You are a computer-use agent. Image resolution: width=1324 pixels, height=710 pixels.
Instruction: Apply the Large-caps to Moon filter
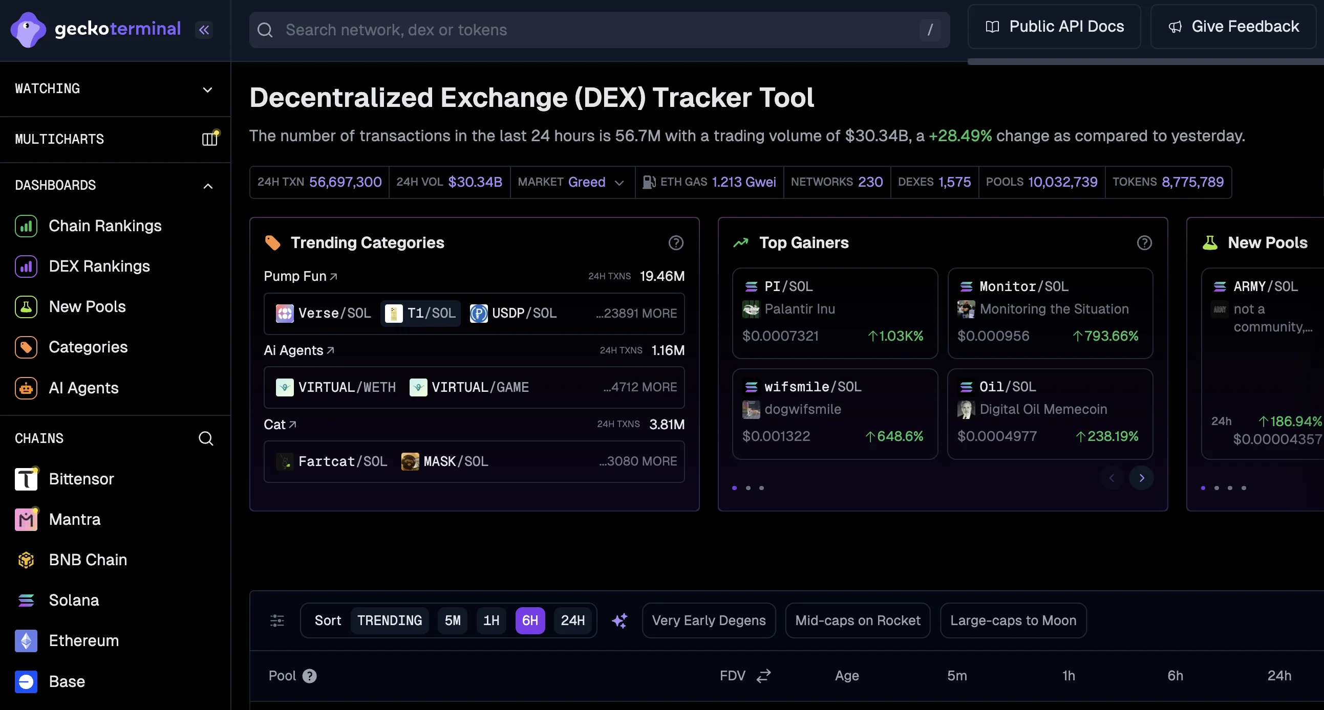1014,620
